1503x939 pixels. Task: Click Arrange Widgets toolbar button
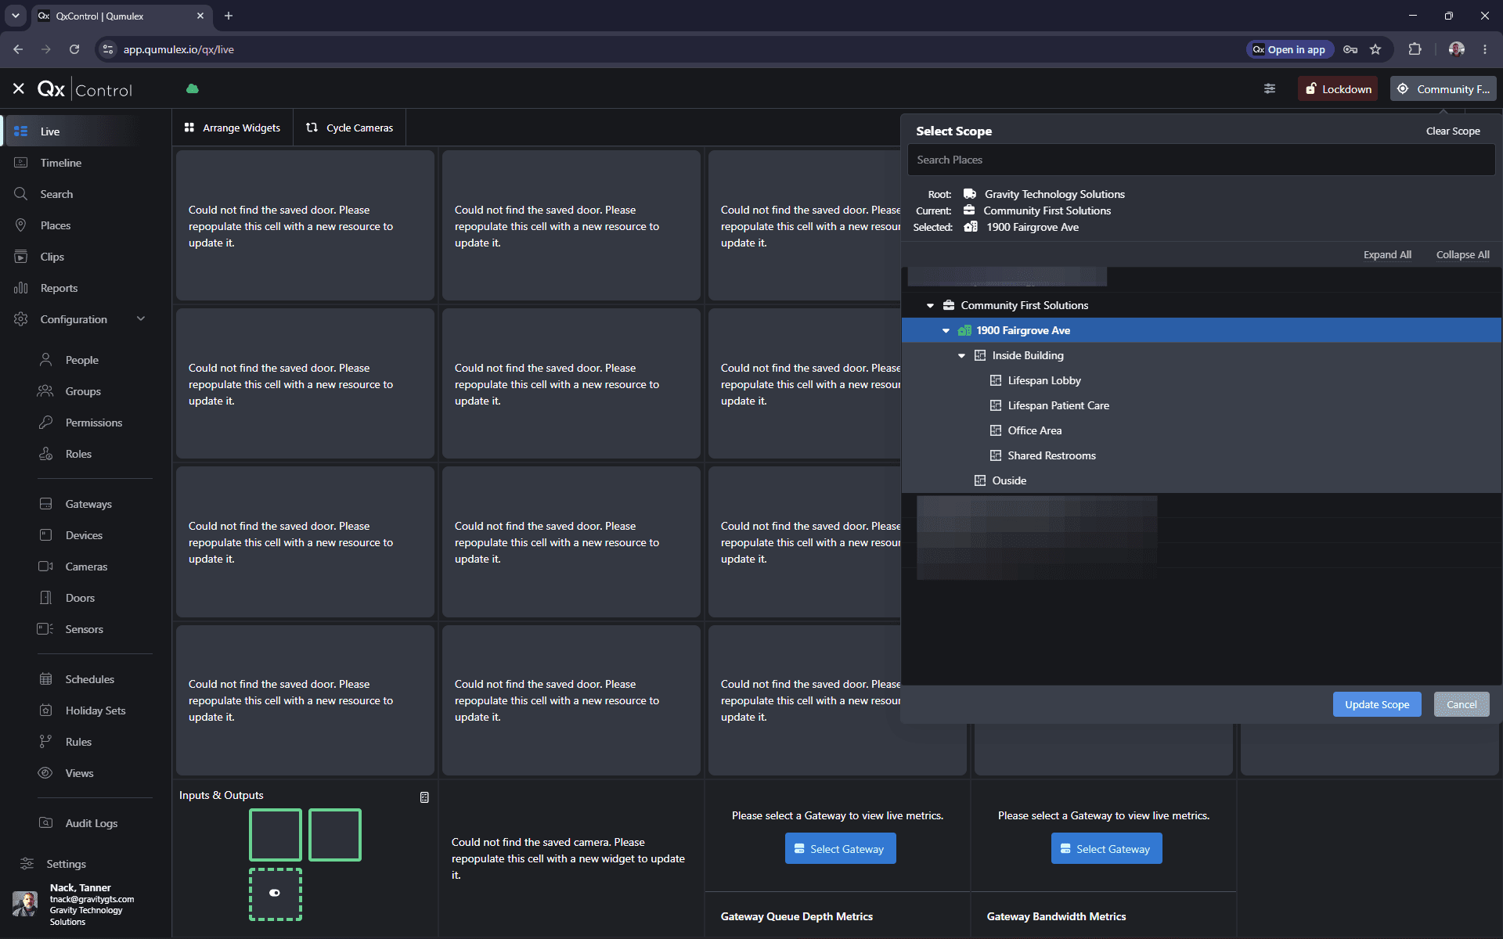click(232, 128)
